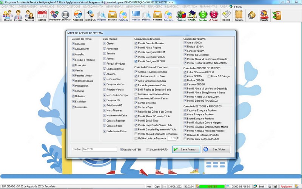The image size is (302, 189).
Task: Check Permitir editar Código do Produto
Action: point(185,139)
